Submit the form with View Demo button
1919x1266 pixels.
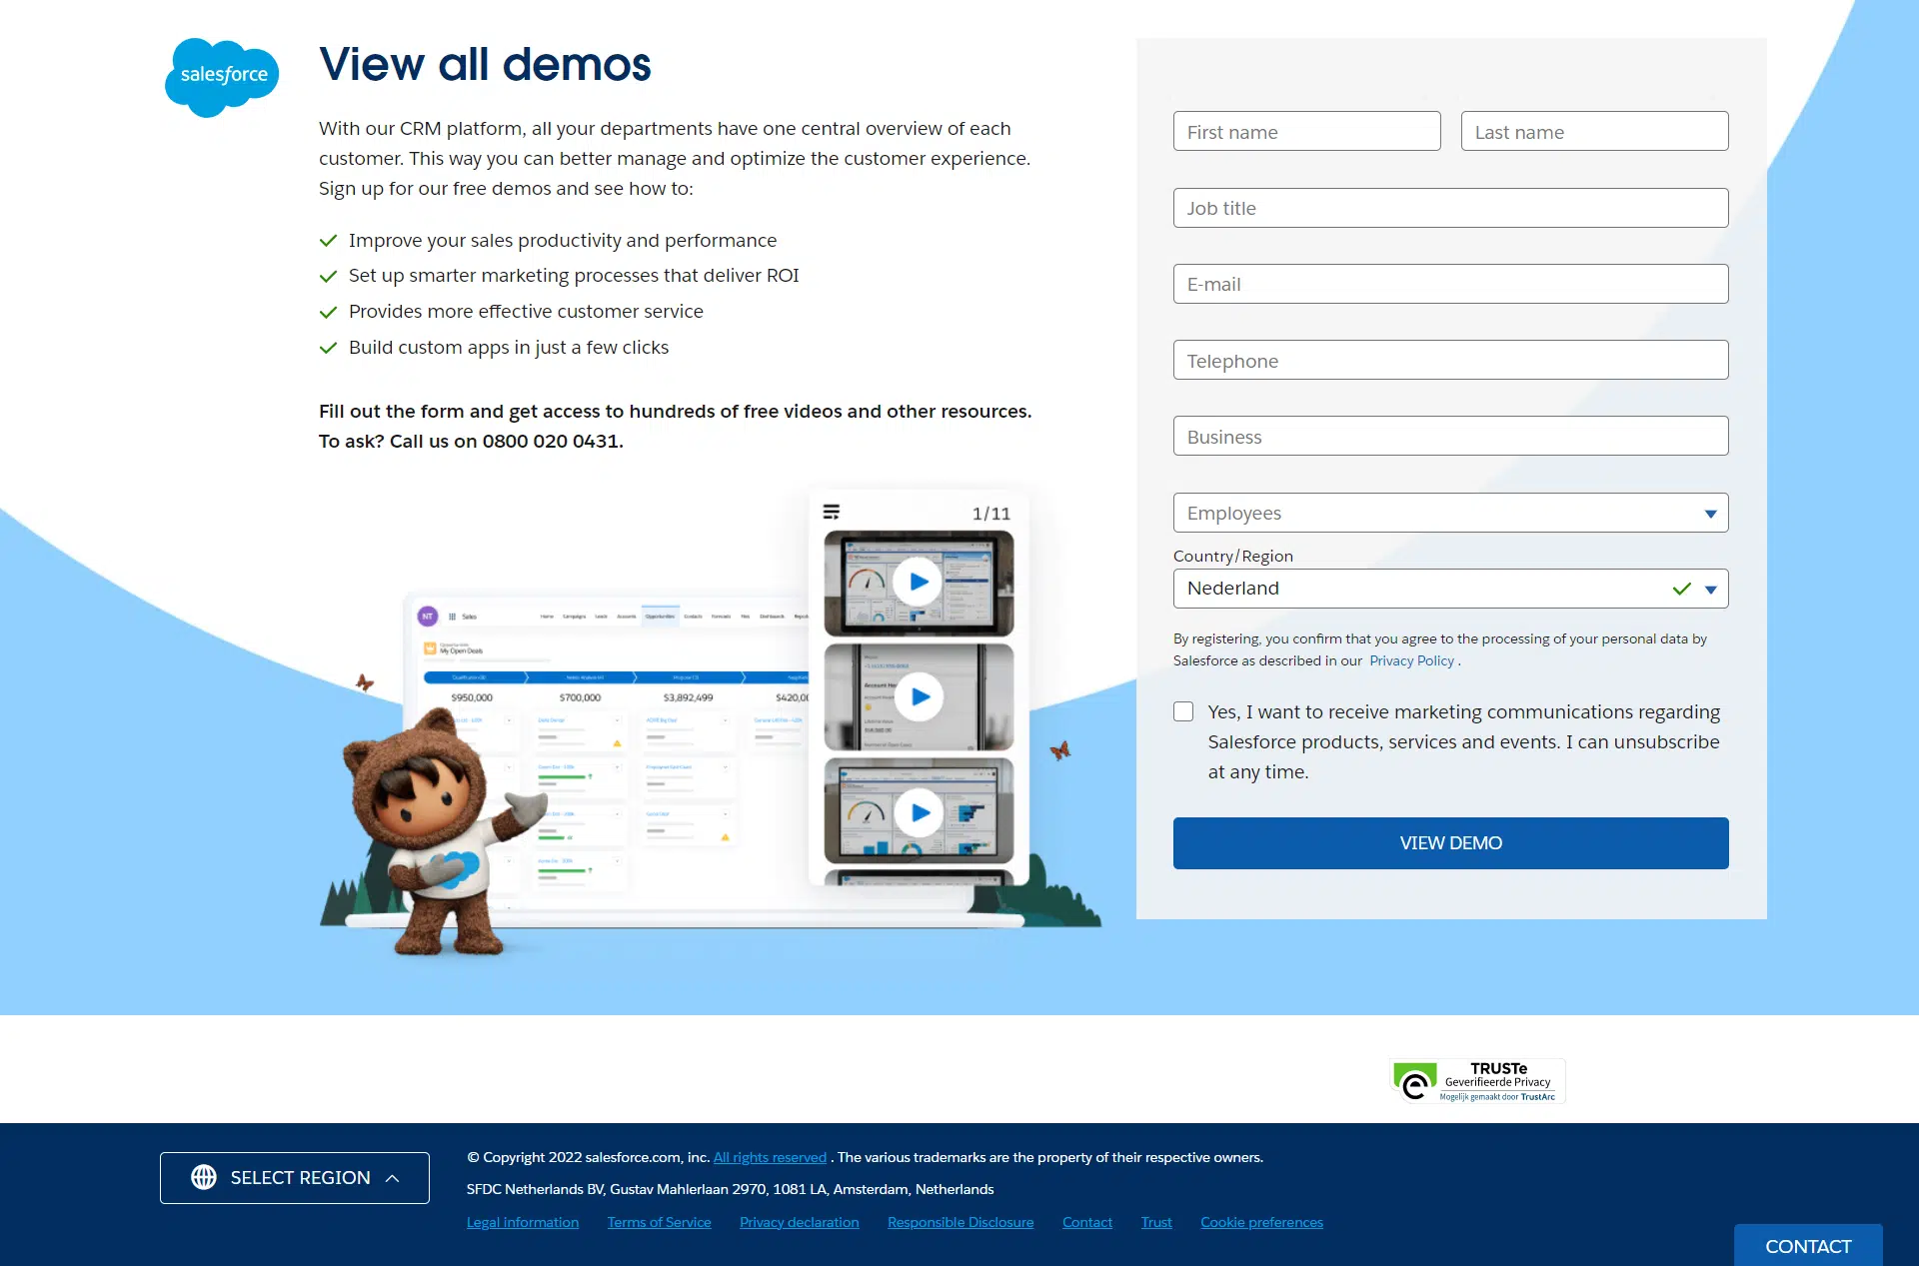(1450, 843)
